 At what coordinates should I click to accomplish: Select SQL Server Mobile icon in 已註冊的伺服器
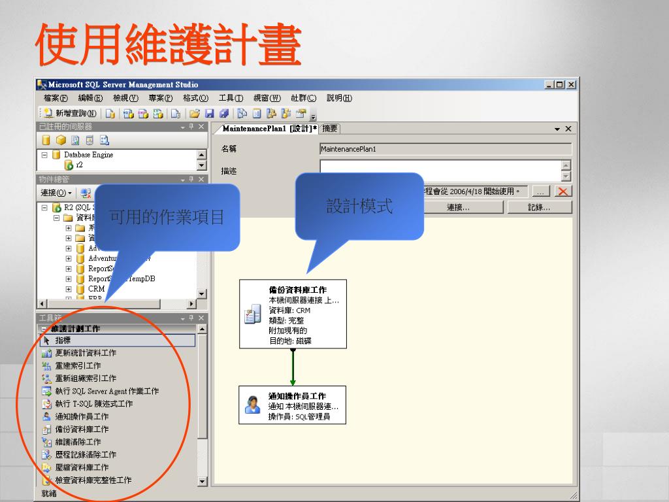pyautogui.click(x=90, y=140)
